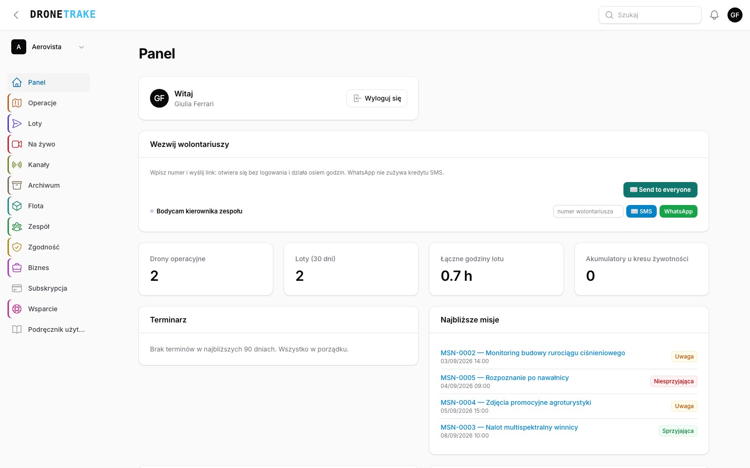The width and height of the screenshot is (750, 468).
Task: Click the Wyloguj się button
Action: tap(377, 98)
